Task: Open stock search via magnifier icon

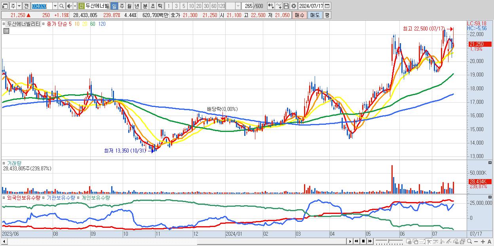Action: point(62,6)
